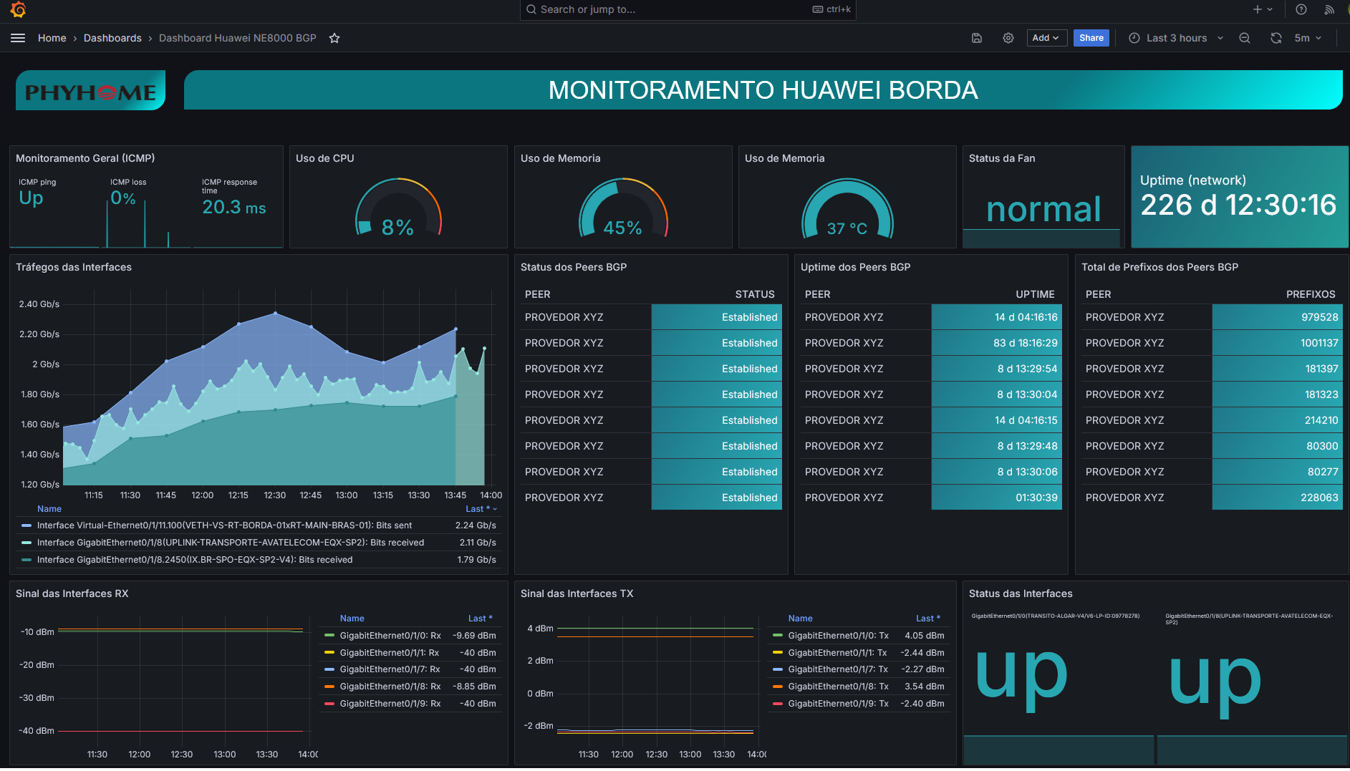Open the news feed icon
The width and height of the screenshot is (1350, 771).
tap(1329, 9)
